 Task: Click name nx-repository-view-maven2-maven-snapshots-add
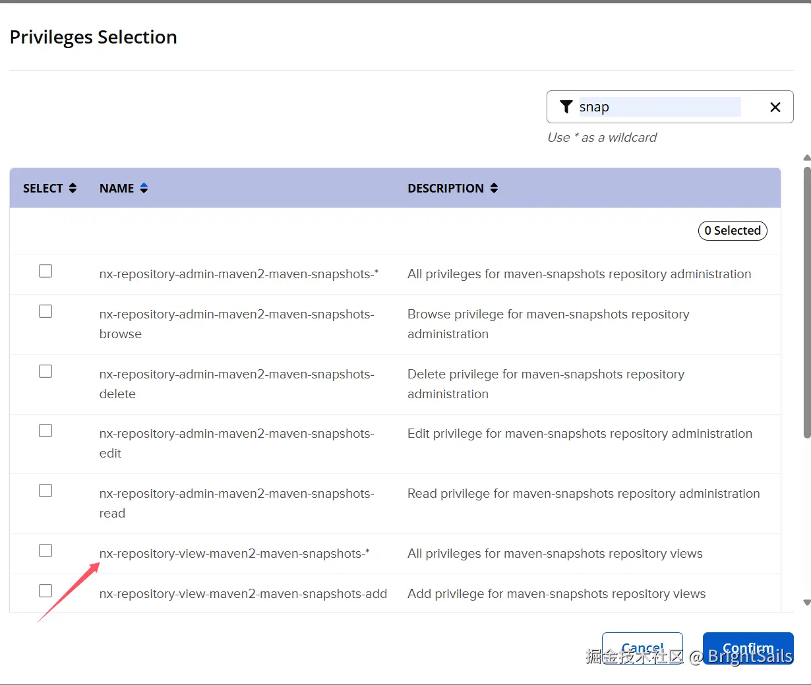243,594
